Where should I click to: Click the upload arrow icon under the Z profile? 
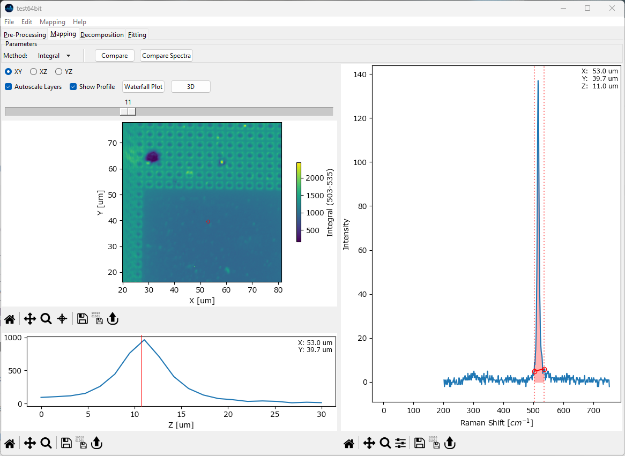(96, 443)
